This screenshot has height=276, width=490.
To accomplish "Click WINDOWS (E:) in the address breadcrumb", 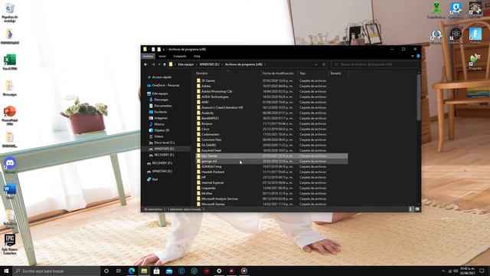I will point(209,64).
